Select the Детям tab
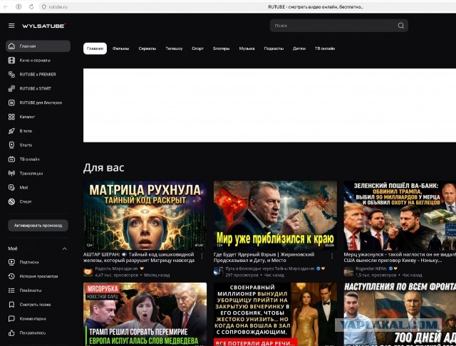 (299, 48)
